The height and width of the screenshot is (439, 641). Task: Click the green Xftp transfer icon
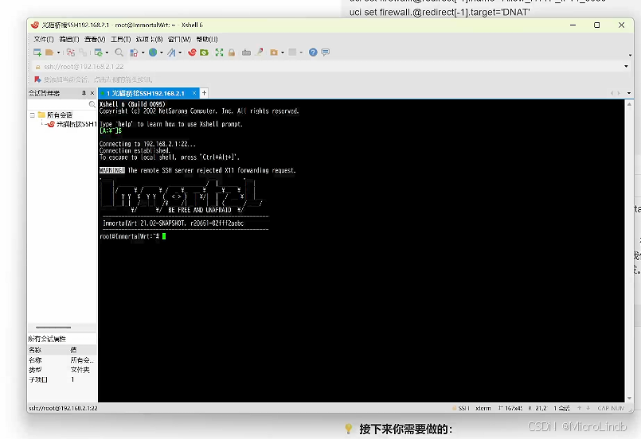pyautogui.click(x=204, y=52)
